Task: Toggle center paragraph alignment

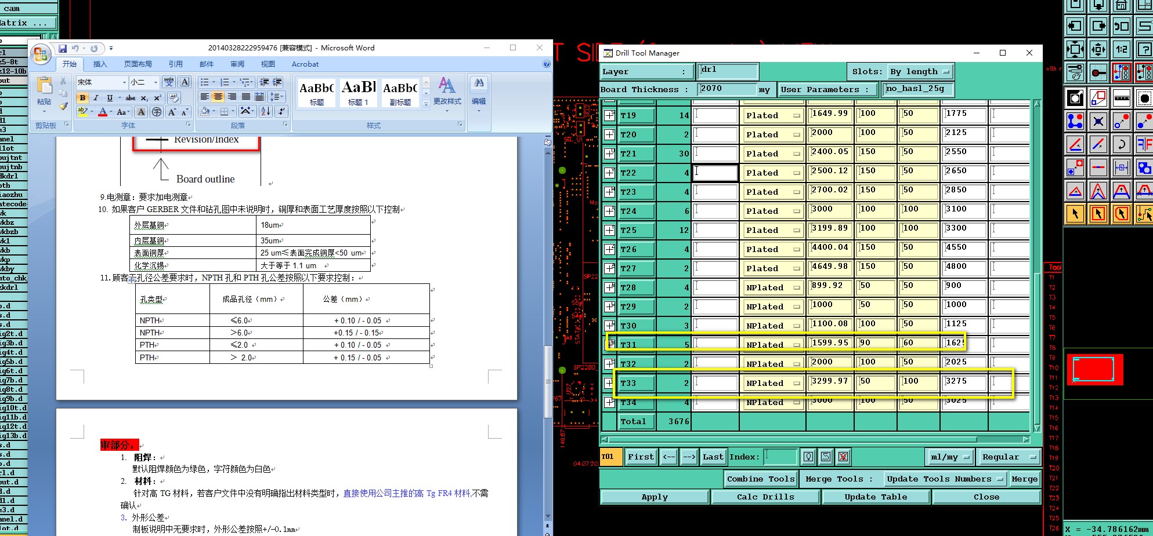Action: pyautogui.click(x=218, y=97)
